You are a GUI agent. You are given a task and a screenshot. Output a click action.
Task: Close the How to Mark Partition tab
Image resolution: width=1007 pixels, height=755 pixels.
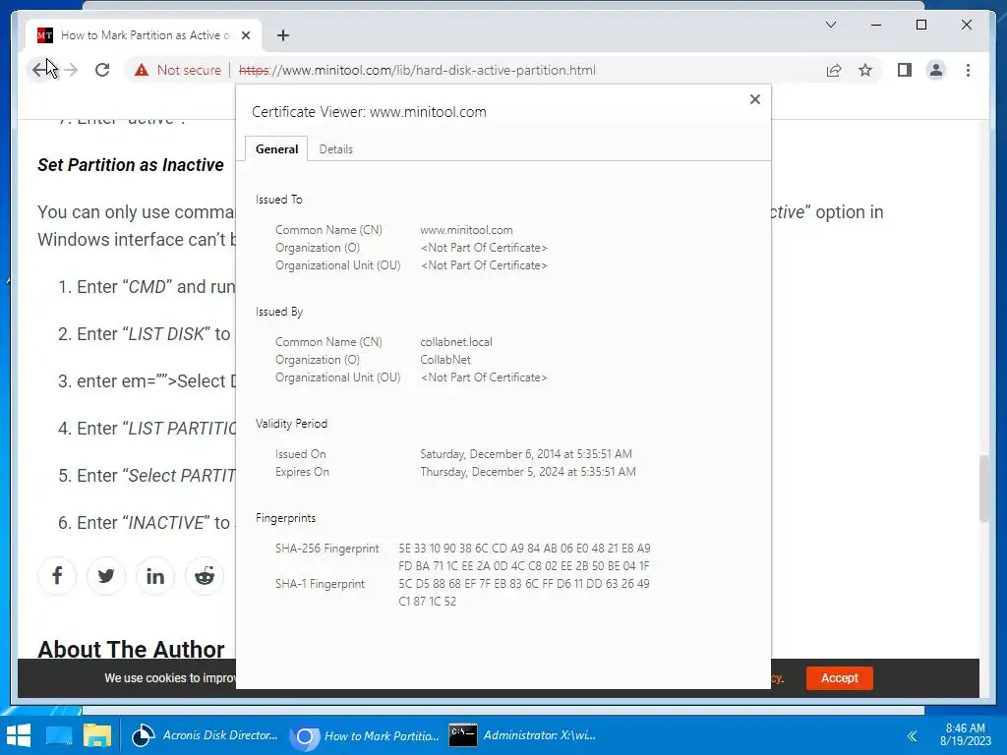pos(245,35)
